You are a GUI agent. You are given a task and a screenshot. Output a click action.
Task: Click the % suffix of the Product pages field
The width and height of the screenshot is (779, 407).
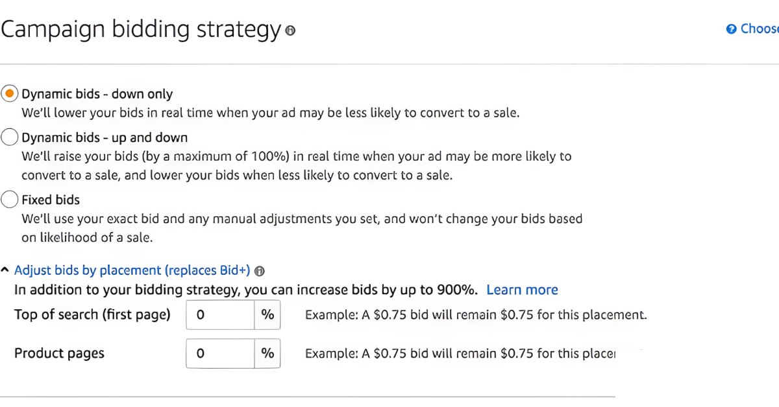(267, 353)
